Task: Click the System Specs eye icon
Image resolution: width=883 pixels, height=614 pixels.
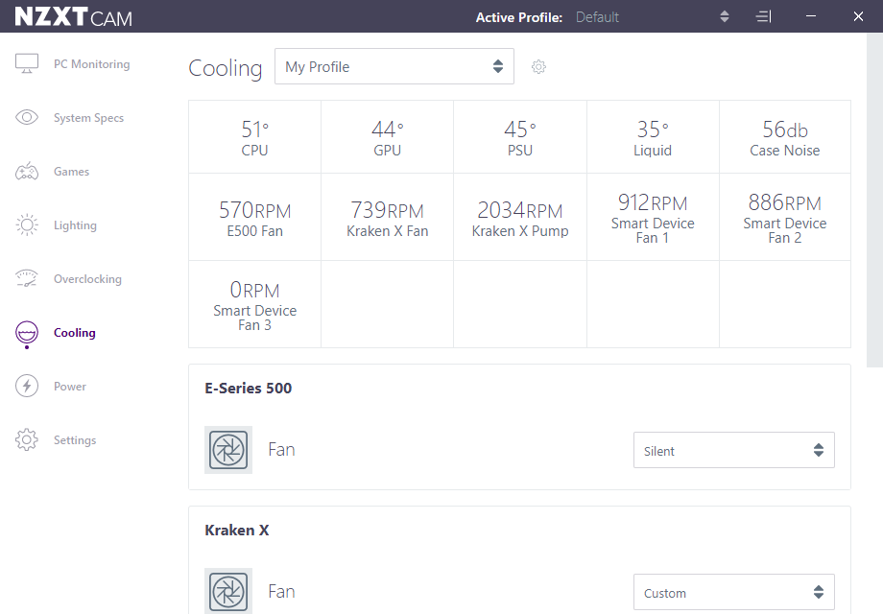Action: (27, 118)
